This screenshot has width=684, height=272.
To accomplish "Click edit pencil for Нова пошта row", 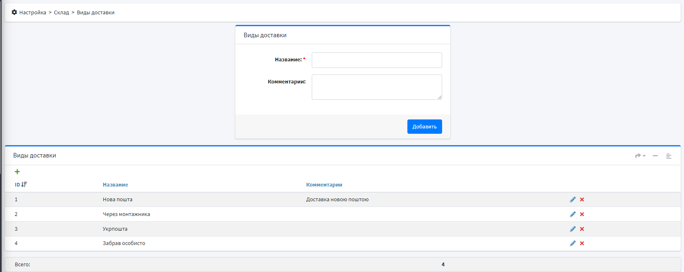I will (572, 200).
